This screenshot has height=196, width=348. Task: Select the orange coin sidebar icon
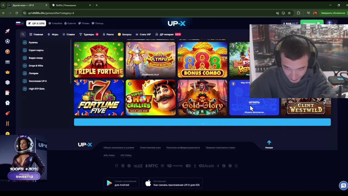(7, 51)
